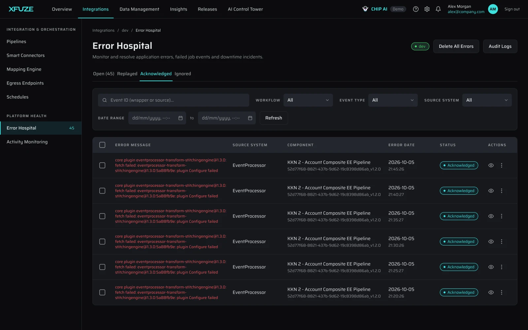Switch to the Ignored tab
The height and width of the screenshot is (330, 528).
(x=183, y=74)
